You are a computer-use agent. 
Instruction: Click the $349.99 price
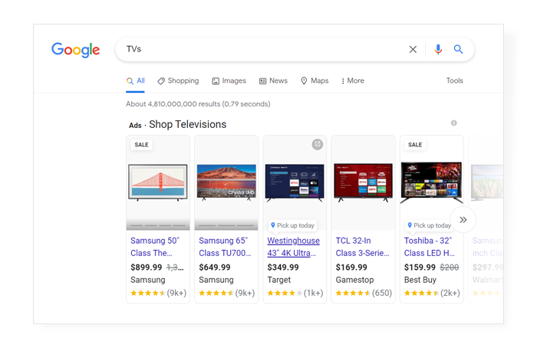(x=283, y=268)
